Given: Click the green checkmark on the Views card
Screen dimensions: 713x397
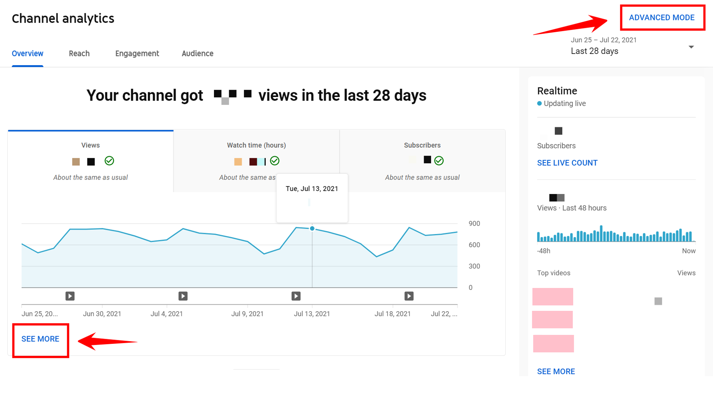Looking at the screenshot, I should [x=109, y=161].
